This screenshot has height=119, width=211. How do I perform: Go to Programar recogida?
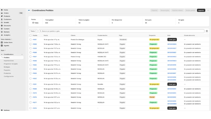pos(11,64)
